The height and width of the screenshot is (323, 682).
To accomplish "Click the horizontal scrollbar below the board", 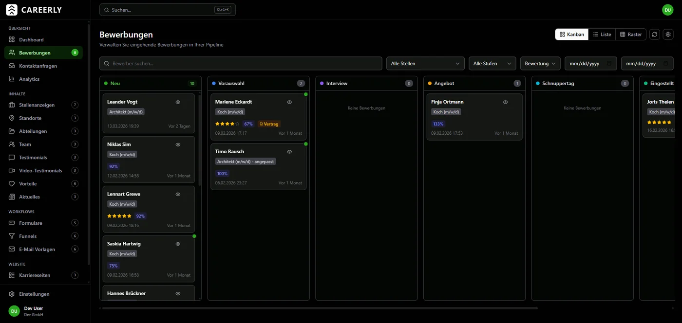I will (x=320, y=308).
